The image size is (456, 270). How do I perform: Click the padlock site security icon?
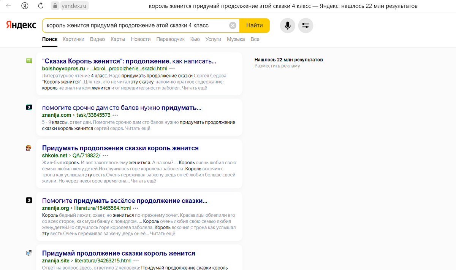coord(55,6)
